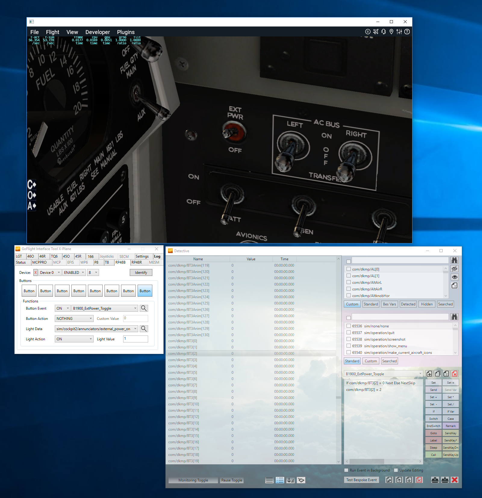Click the sort descending icon in Detective
The width and height of the screenshot is (482, 498).
(290, 480)
